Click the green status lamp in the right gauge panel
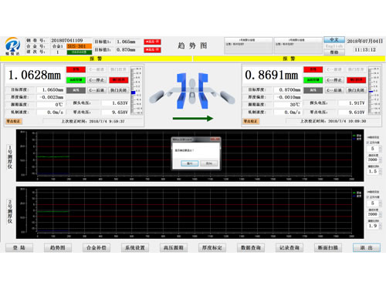This screenshot has width=386, height=289. click(x=313, y=80)
